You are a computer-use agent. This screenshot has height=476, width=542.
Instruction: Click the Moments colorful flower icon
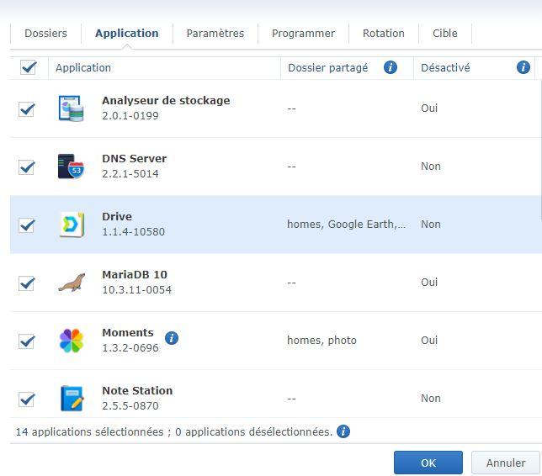[72, 341]
